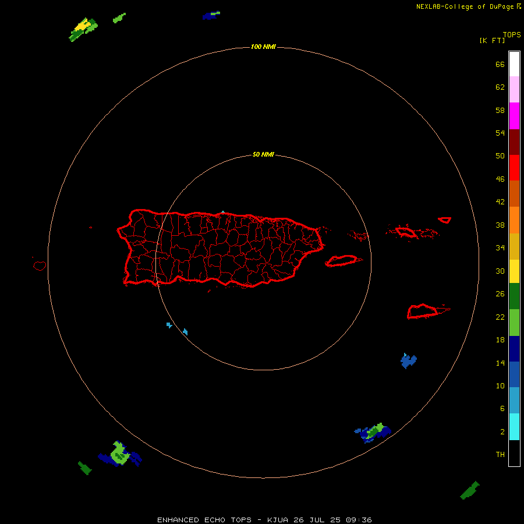524x524 pixels.
Task: Click the yellow legend swatch
Action: tap(514, 271)
